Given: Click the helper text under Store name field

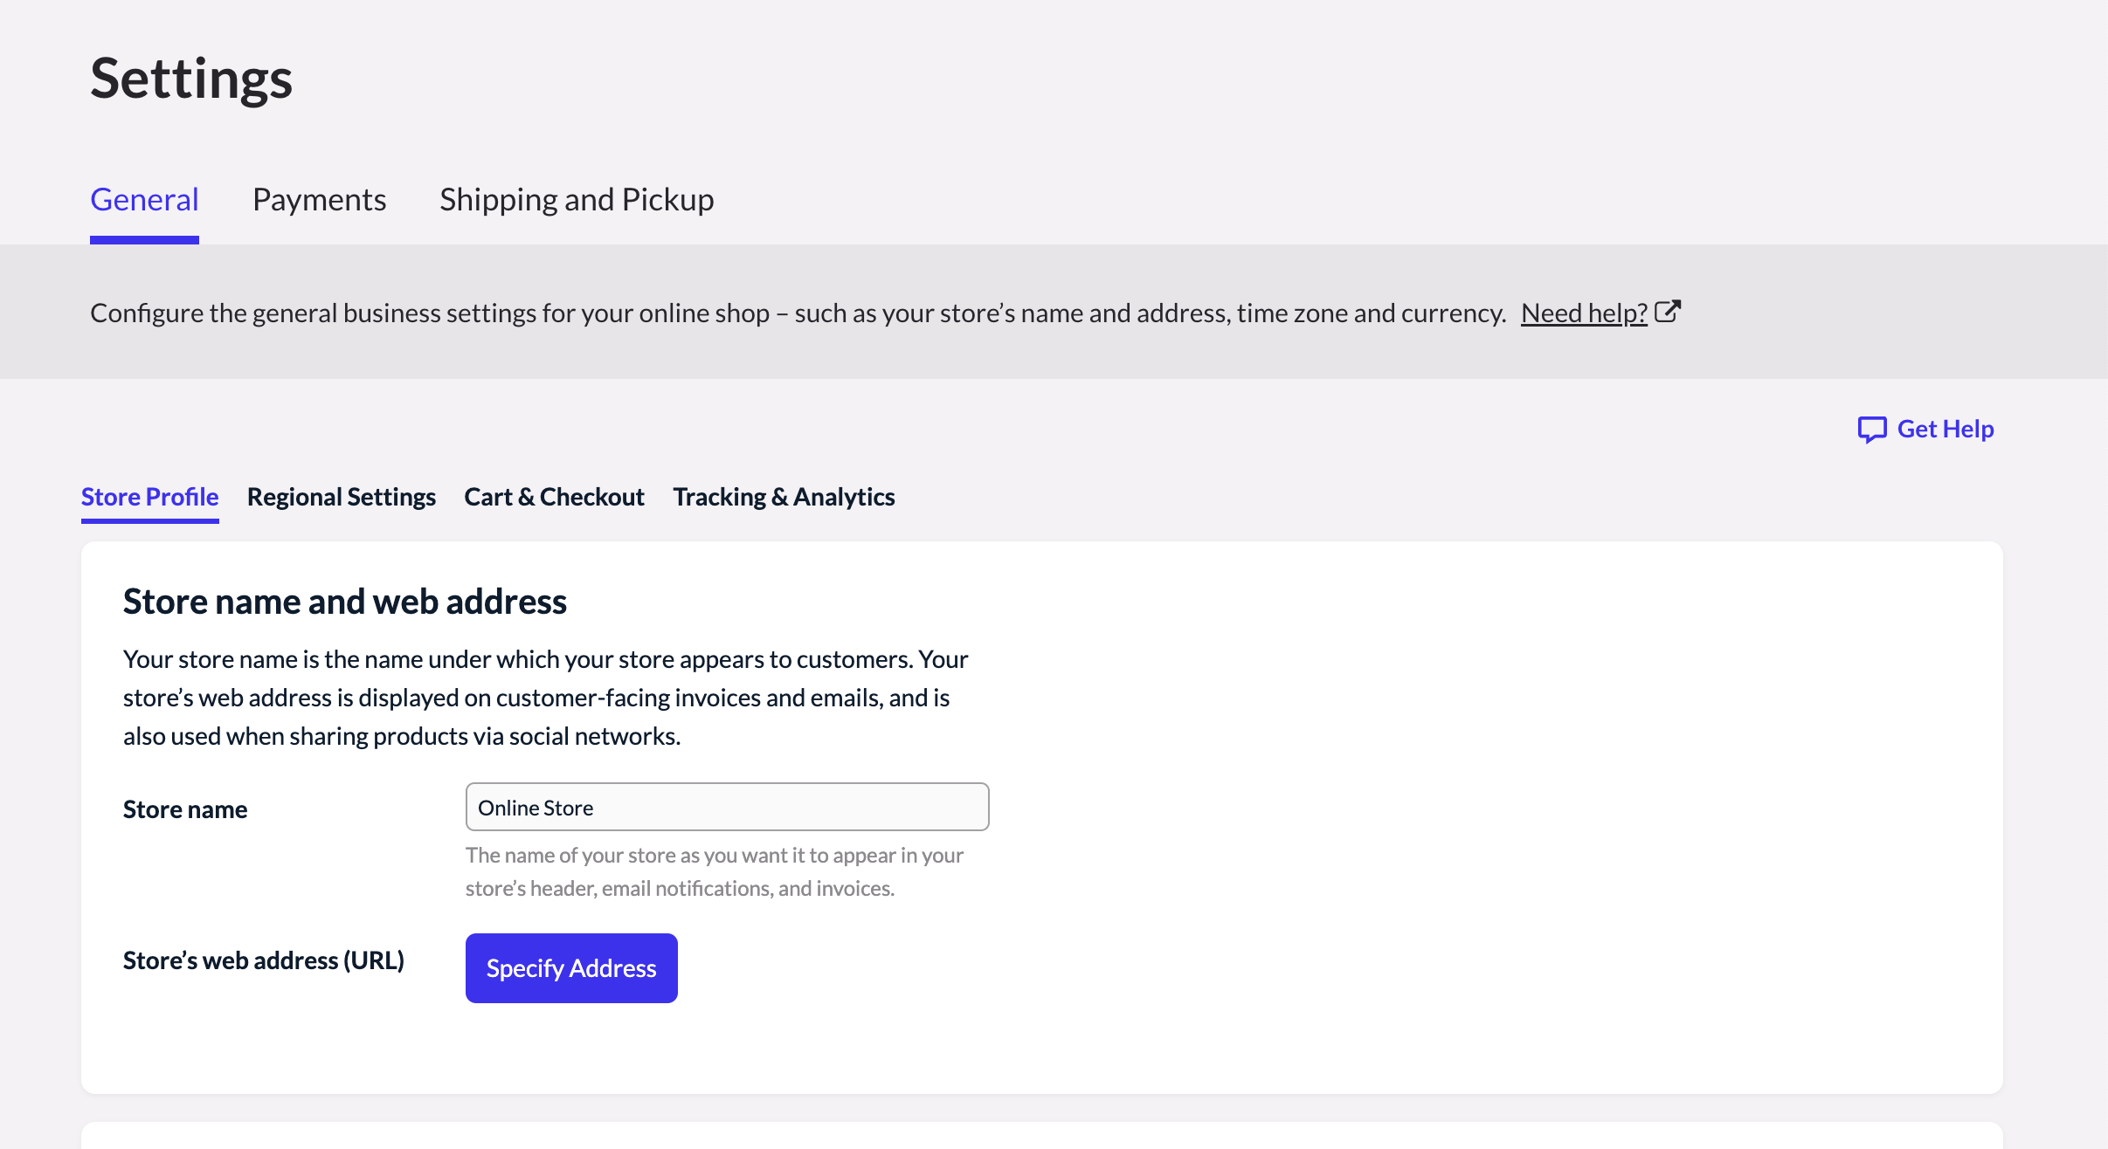Looking at the screenshot, I should 714,871.
